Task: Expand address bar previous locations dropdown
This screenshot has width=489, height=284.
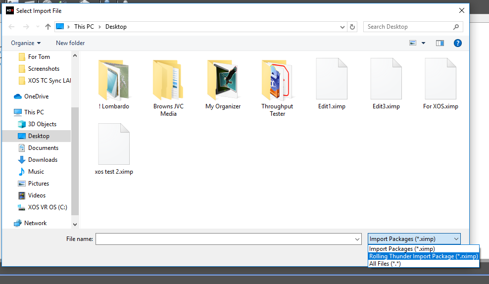Action: 342,27
